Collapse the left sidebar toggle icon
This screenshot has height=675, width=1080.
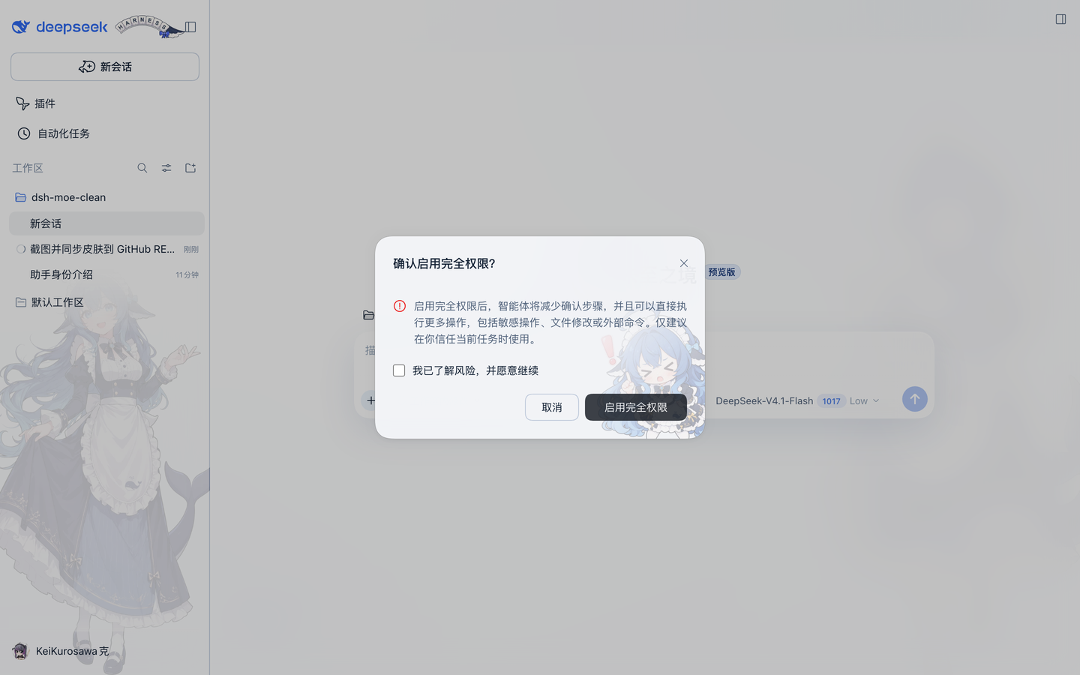pos(190,27)
